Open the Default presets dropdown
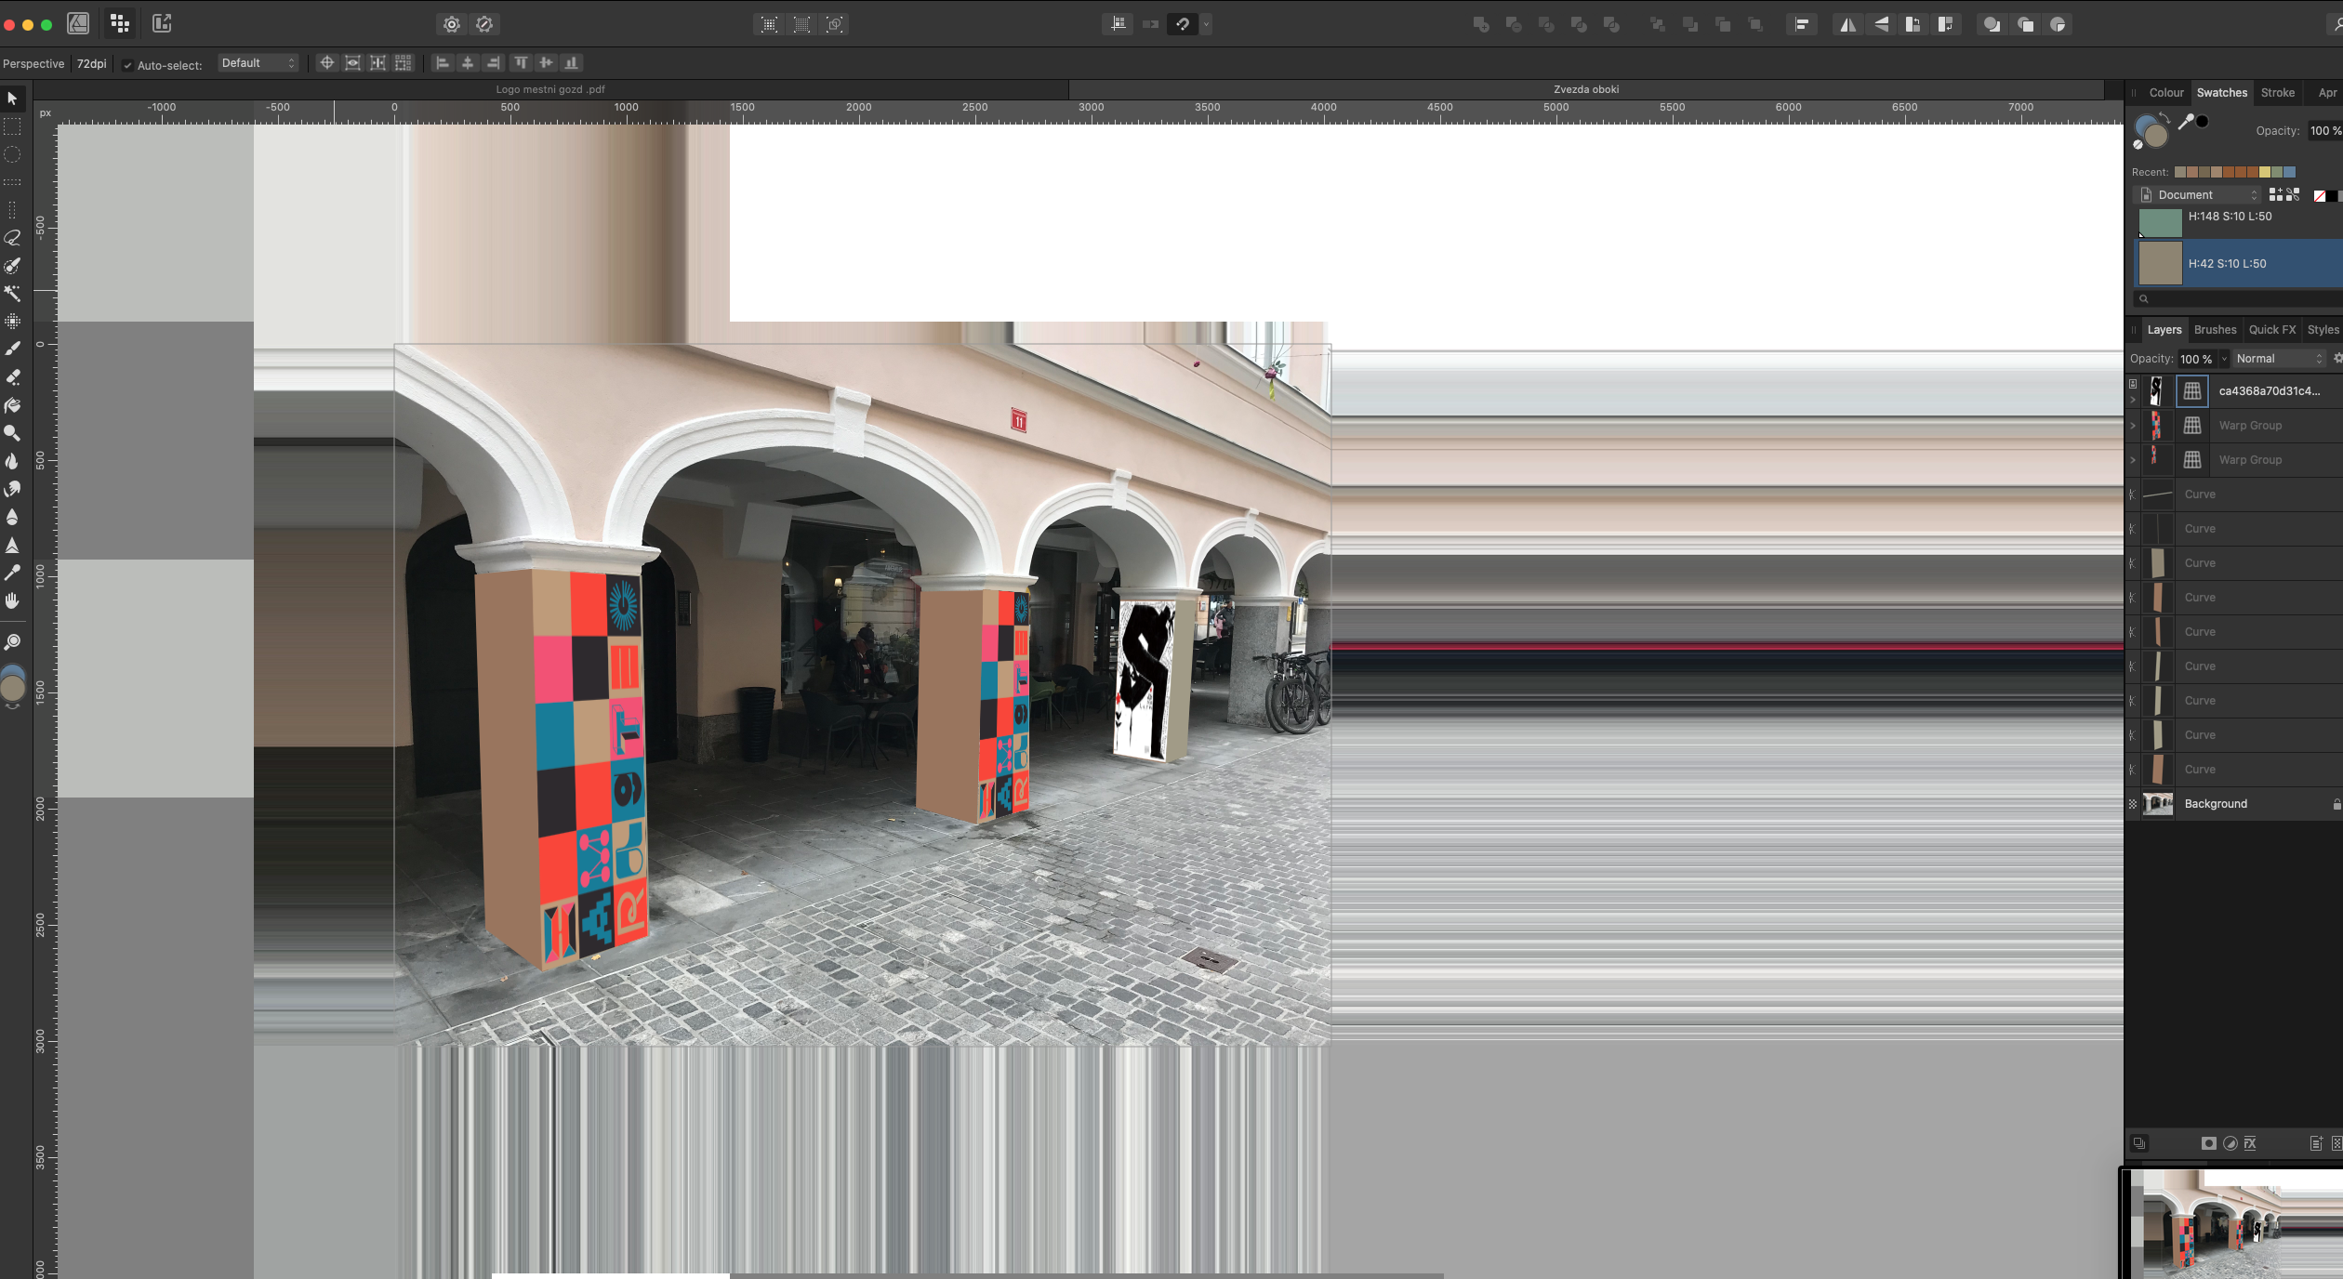Viewport: 2343px width, 1279px height. click(258, 62)
